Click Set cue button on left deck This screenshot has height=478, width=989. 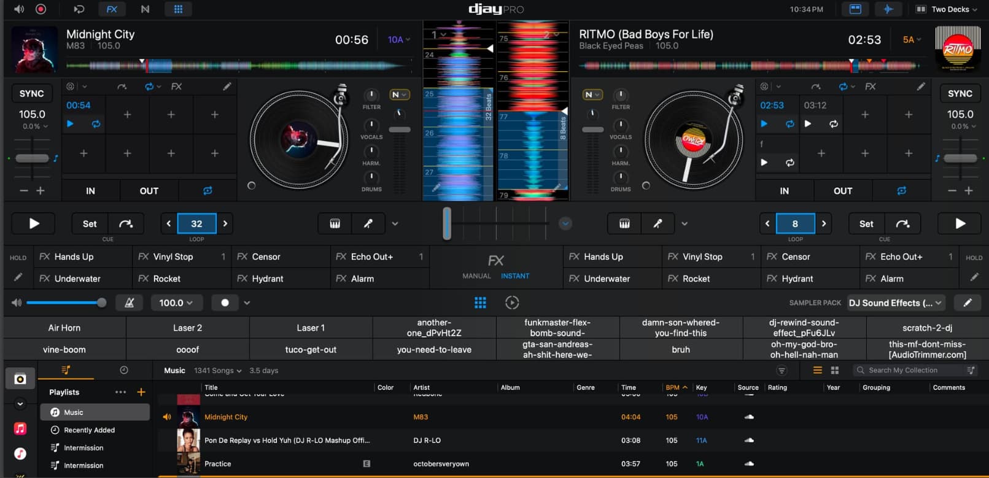(x=90, y=223)
